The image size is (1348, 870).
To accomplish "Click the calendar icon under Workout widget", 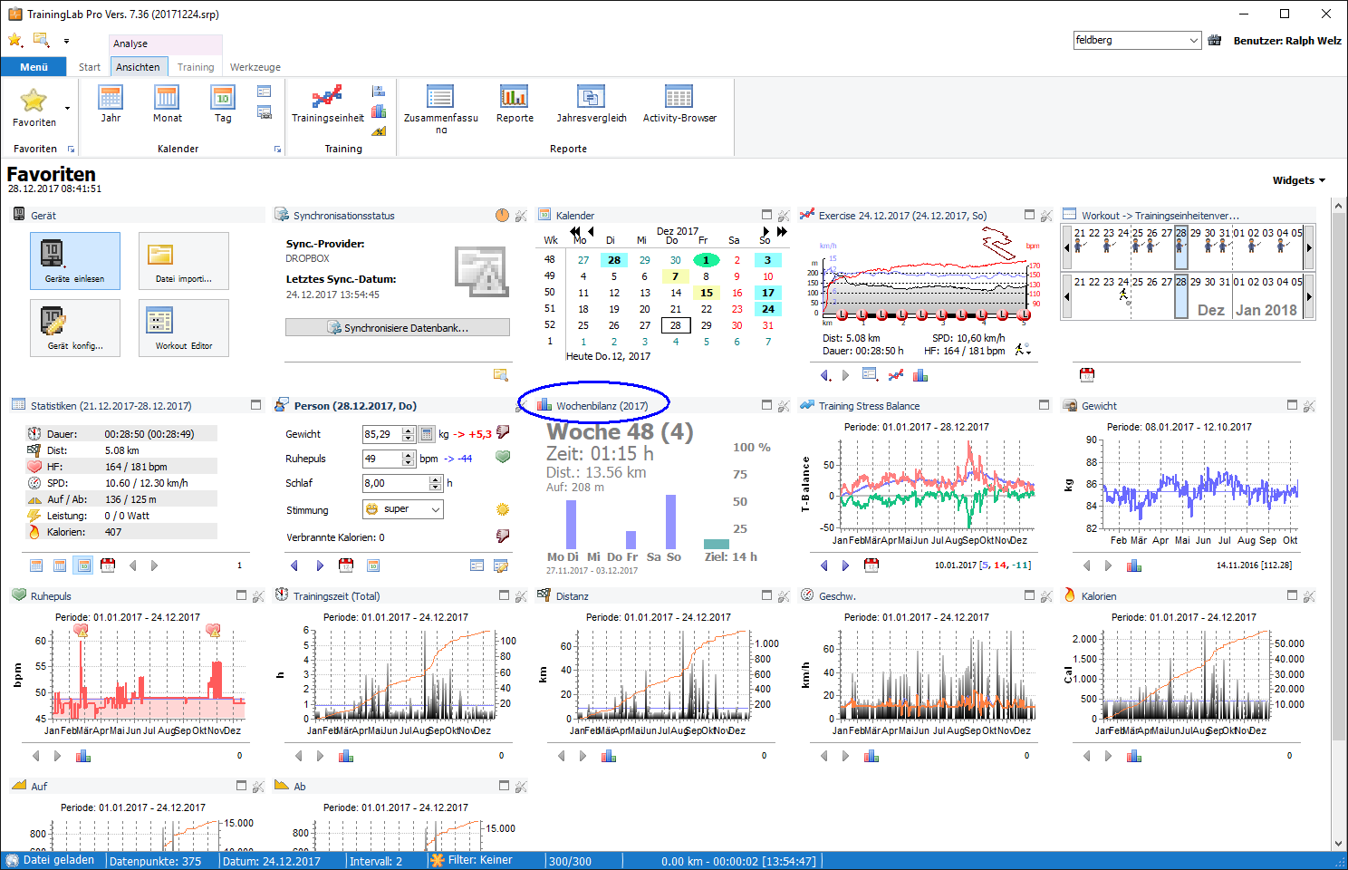I will pos(1087,374).
